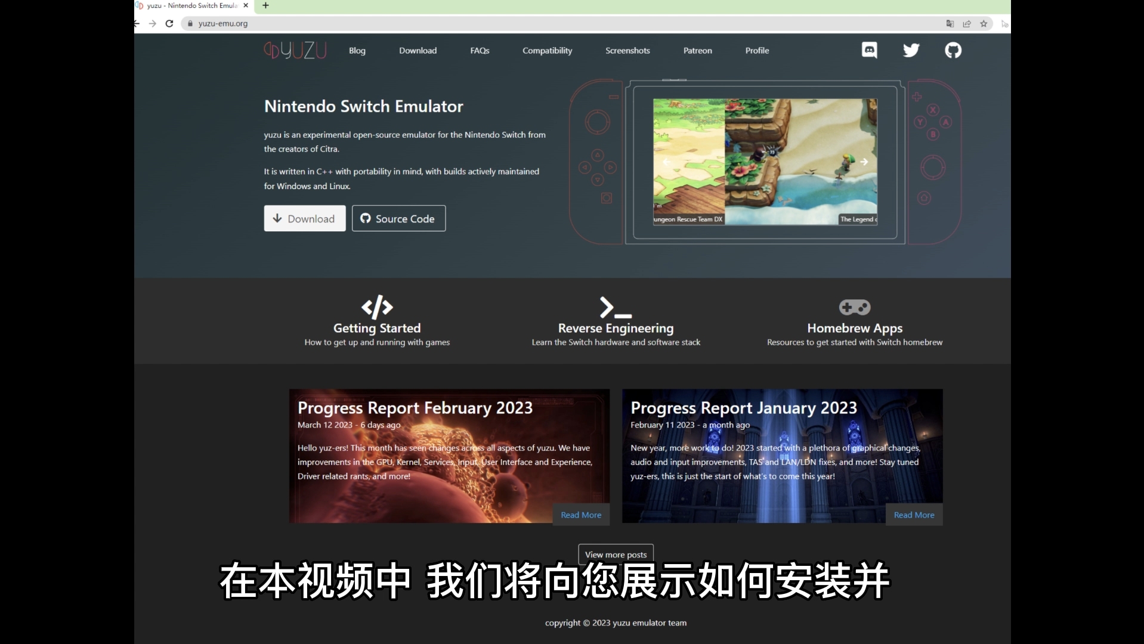Open the Homebrew Apps heading link
This screenshot has height=644, width=1144.
(855, 328)
